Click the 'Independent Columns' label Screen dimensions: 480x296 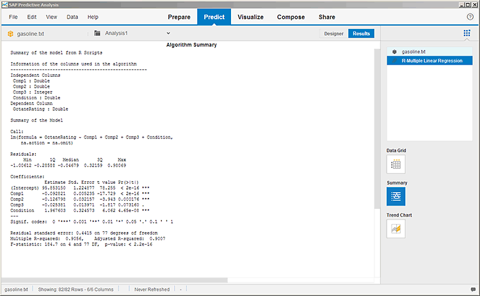[35, 75]
